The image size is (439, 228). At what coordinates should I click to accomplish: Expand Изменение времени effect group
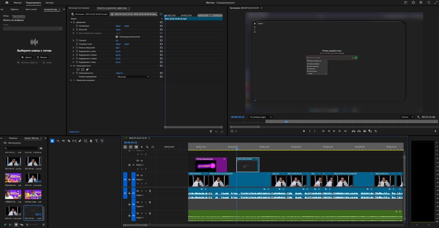click(x=71, y=80)
